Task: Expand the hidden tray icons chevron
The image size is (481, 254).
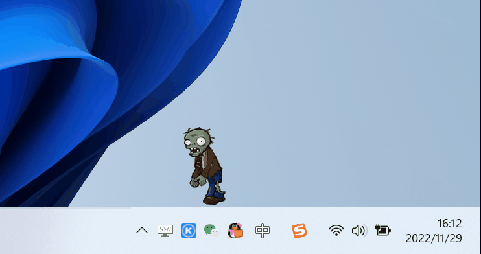Action: click(142, 231)
